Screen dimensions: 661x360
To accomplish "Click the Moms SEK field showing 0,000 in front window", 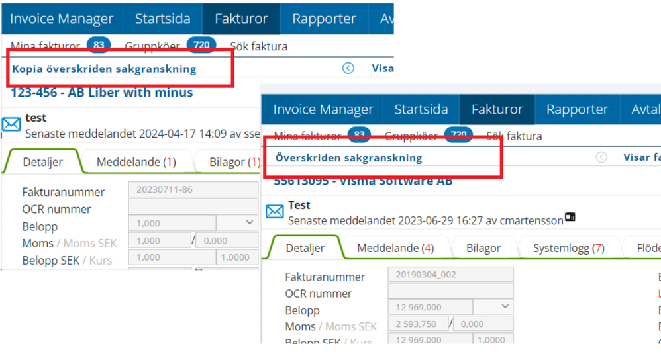I will (x=483, y=324).
